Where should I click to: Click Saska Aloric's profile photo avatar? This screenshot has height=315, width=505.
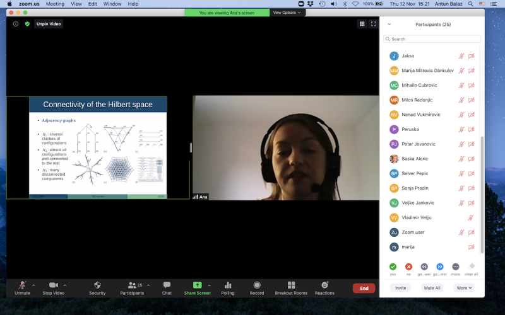394,159
